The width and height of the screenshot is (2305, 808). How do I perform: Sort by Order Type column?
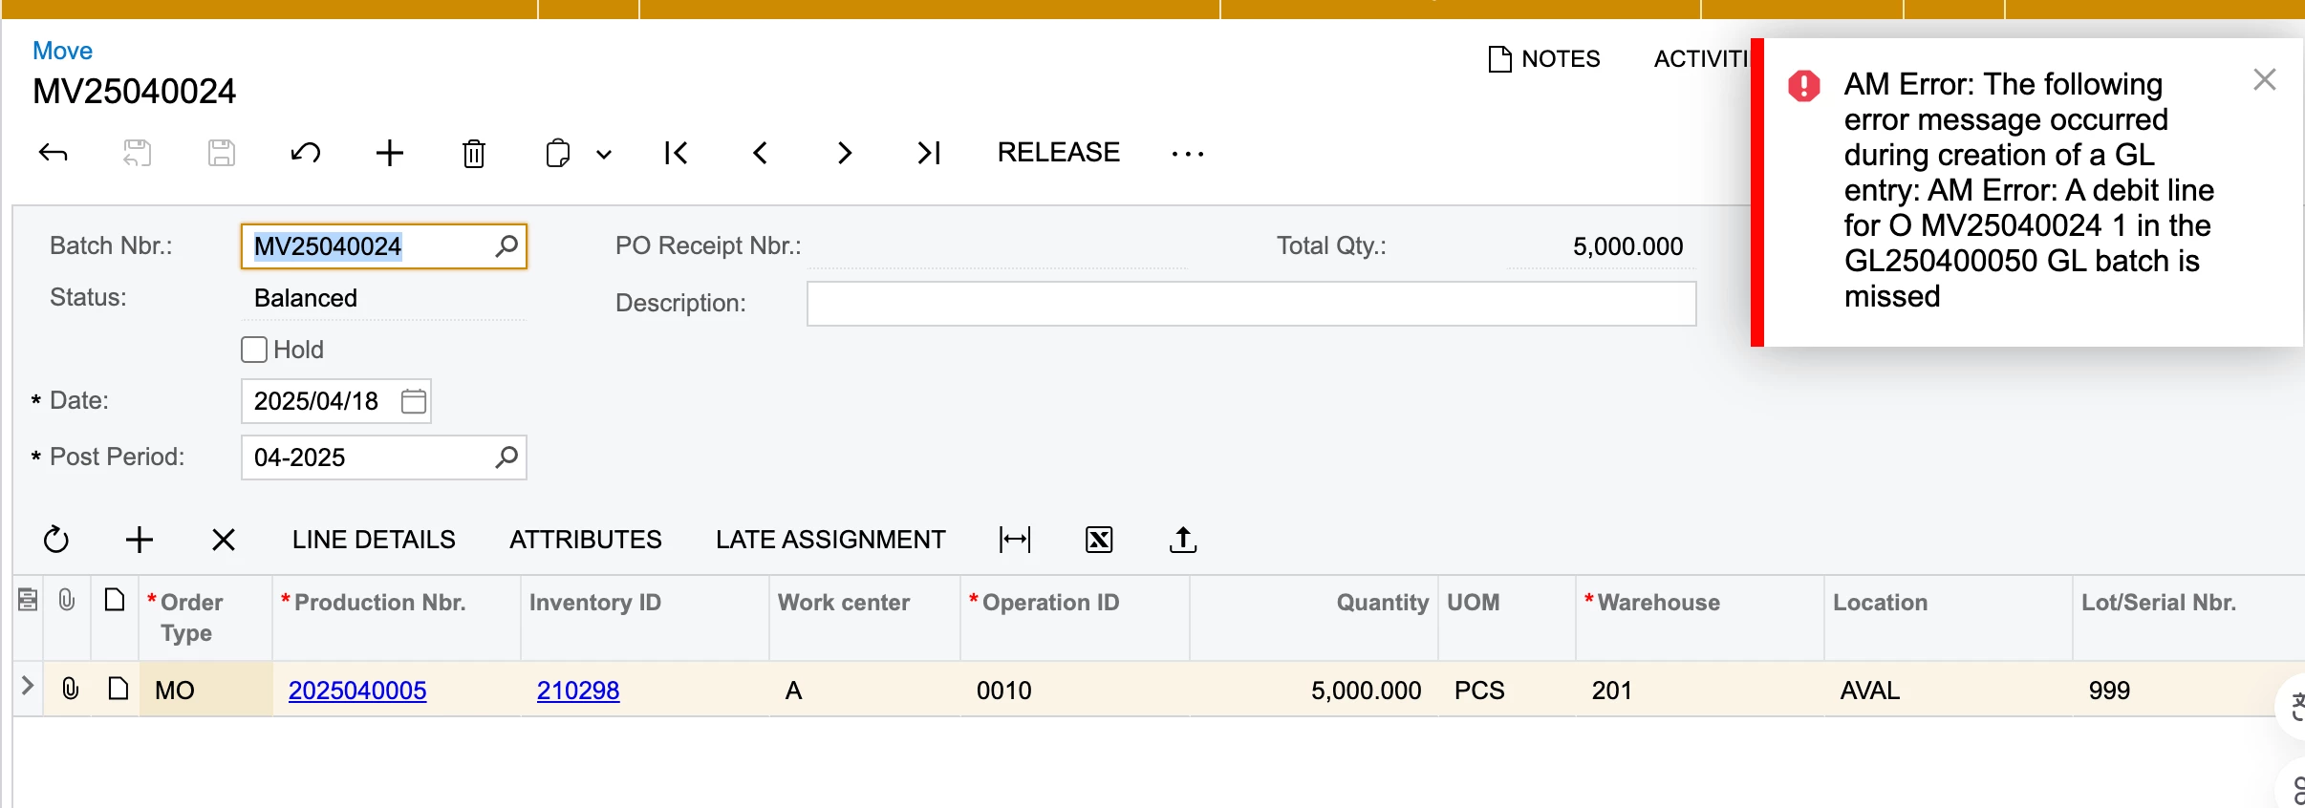tap(205, 618)
